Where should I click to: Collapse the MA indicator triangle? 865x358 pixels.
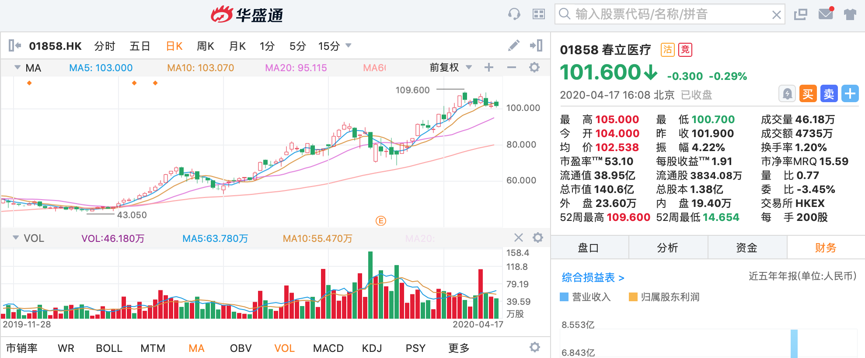click(x=17, y=67)
